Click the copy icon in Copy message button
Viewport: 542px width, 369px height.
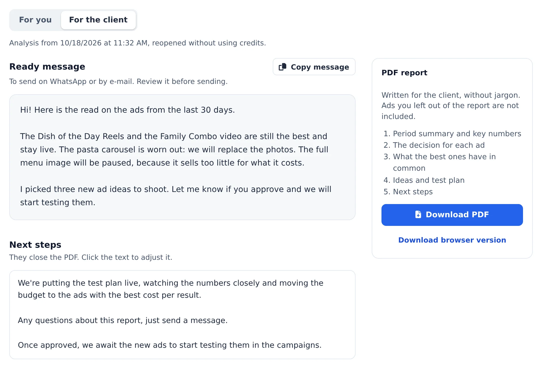click(x=283, y=67)
